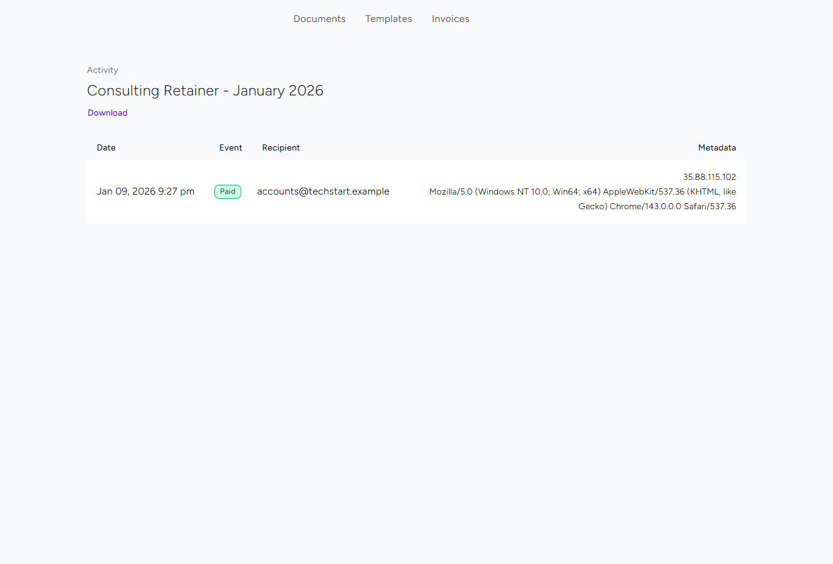Select the recipient accounts@techstart.example
The height and width of the screenshot is (564, 833).
(x=323, y=191)
